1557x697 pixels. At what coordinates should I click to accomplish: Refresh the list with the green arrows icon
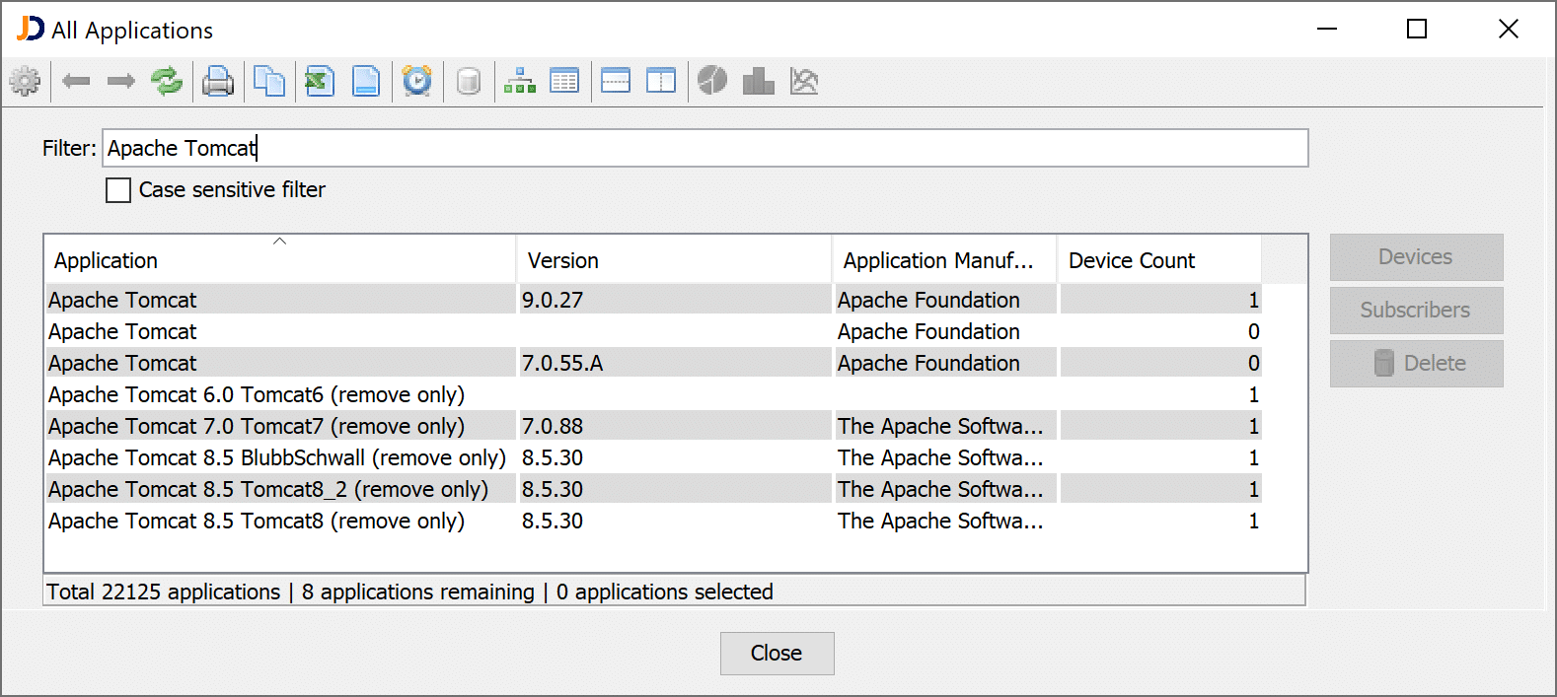pyautogui.click(x=167, y=81)
